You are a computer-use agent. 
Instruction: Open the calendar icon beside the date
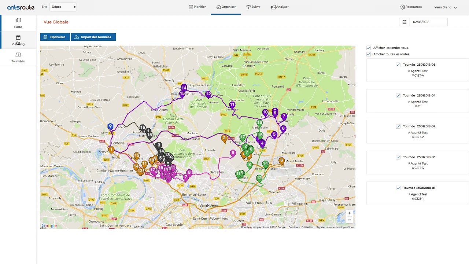tap(405, 22)
